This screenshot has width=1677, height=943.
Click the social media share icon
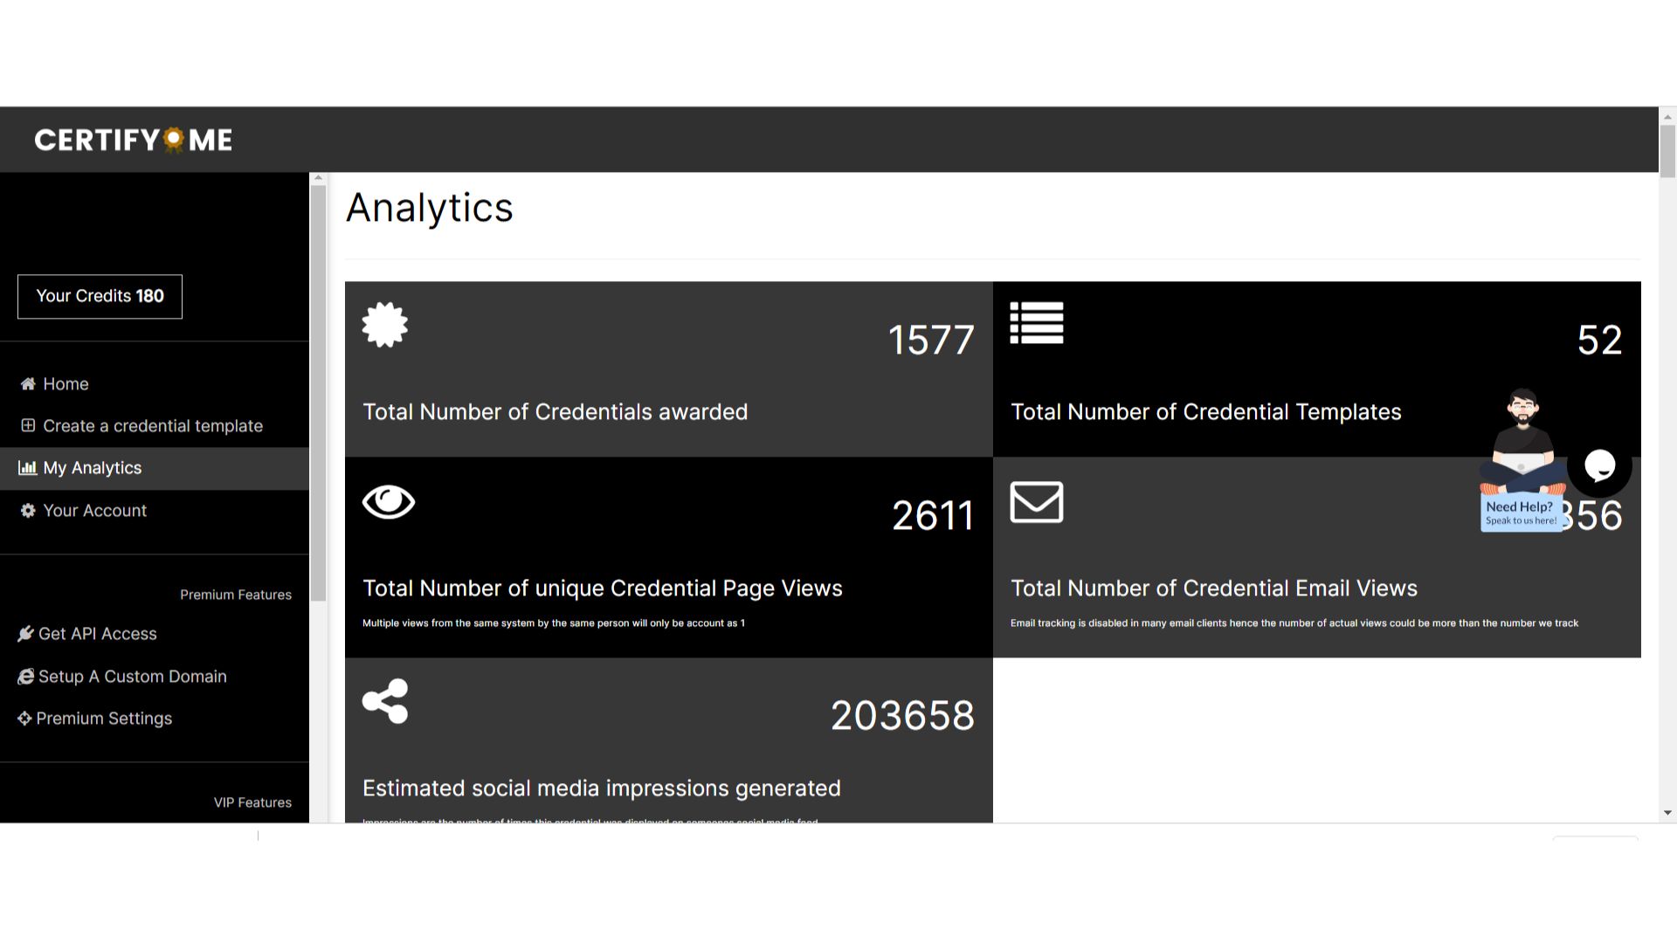click(385, 701)
